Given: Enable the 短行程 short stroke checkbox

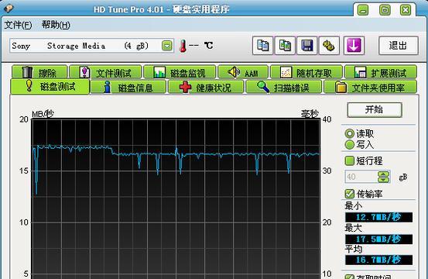Looking at the screenshot, I should pyautogui.click(x=349, y=160).
